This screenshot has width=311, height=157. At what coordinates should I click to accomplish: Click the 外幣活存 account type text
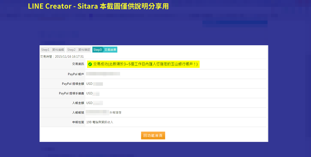115,113
